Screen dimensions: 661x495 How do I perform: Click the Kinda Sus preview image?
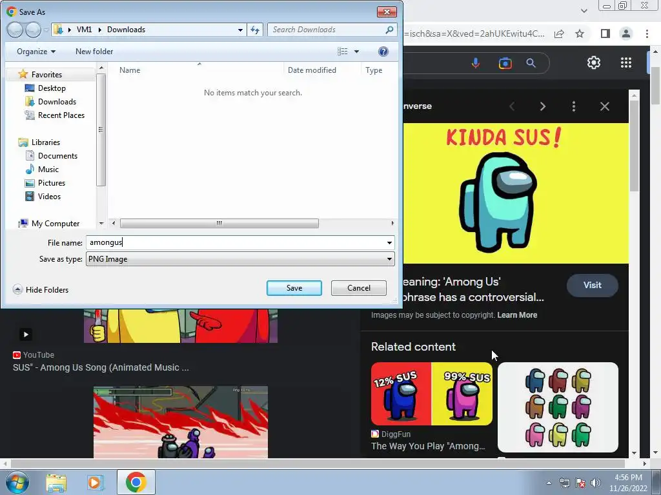[x=516, y=193]
